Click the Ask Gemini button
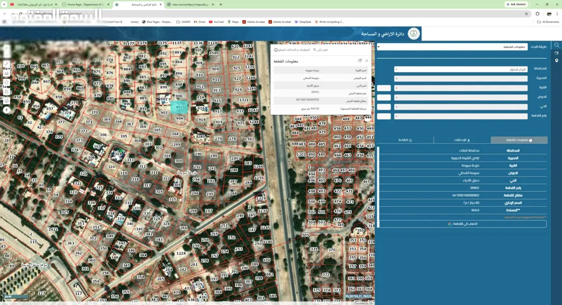This screenshot has width=562, height=305. [x=516, y=4]
